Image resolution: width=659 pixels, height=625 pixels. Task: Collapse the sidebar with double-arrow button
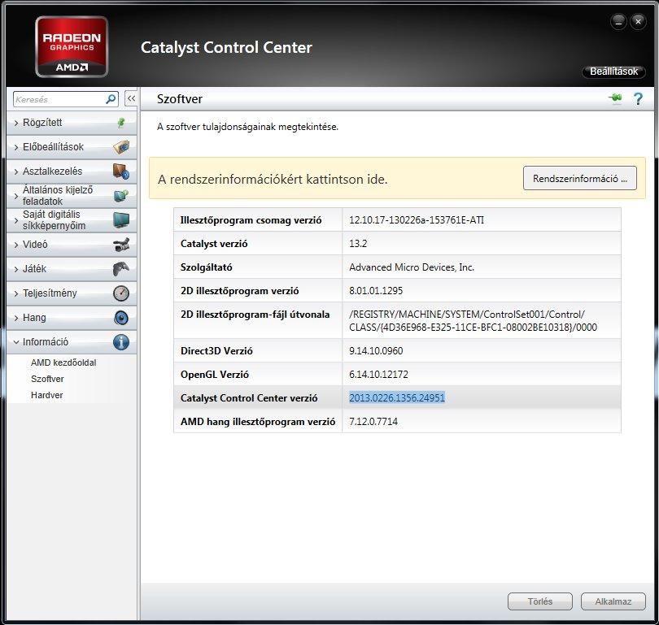(x=131, y=98)
